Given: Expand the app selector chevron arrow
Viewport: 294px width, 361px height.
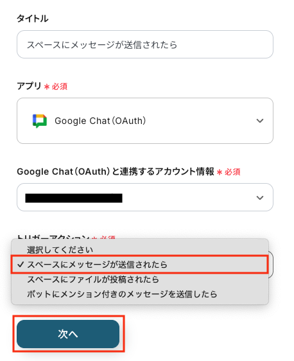Looking at the screenshot, I should [260, 121].
